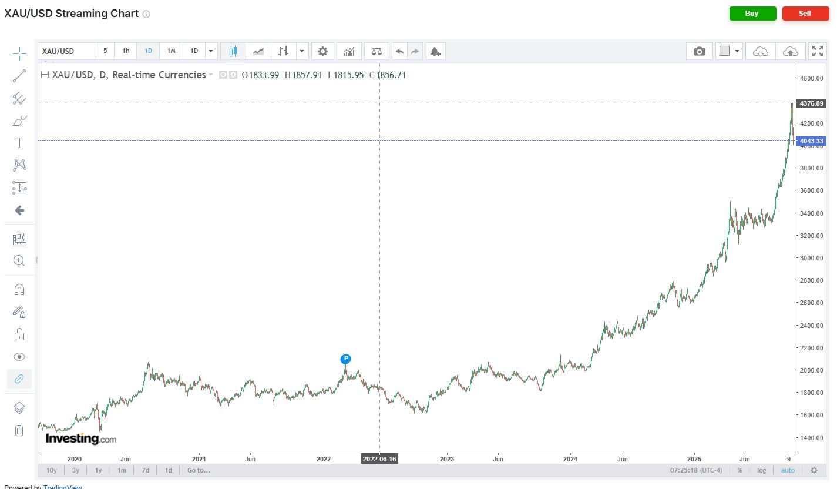Screen dimensions: 837x489
Task: Remove all drawings with trash icon
Action: pyautogui.click(x=19, y=430)
